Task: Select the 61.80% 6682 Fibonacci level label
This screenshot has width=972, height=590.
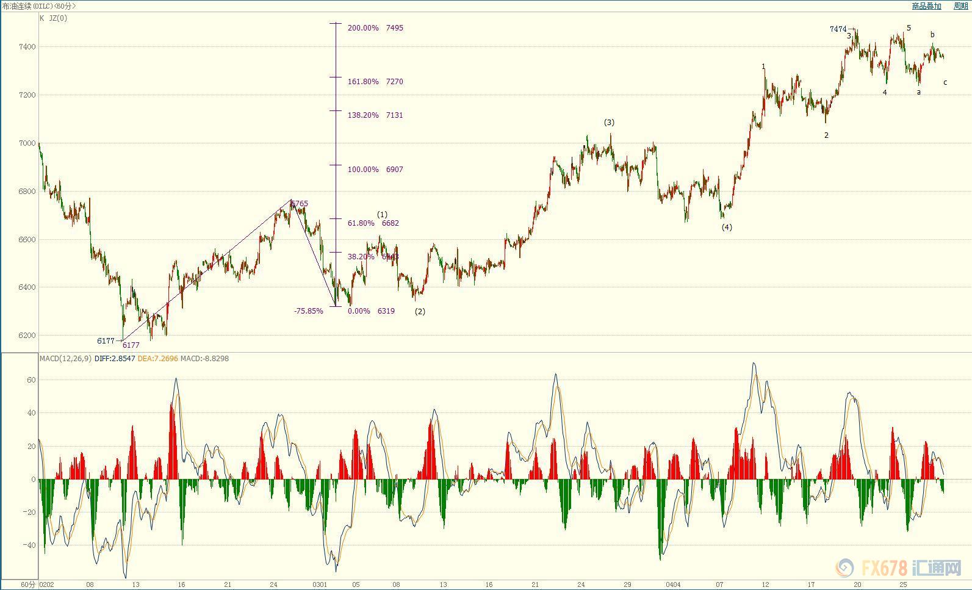Action: [x=373, y=223]
